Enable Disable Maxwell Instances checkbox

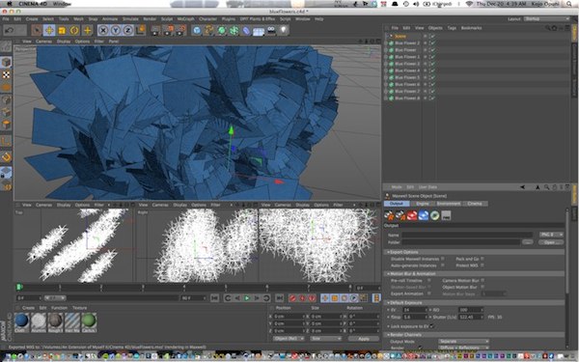tap(442, 259)
